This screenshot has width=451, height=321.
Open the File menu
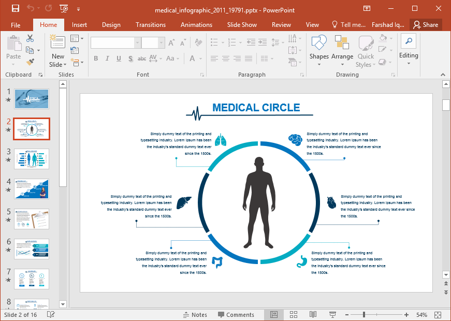pyautogui.click(x=16, y=25)
